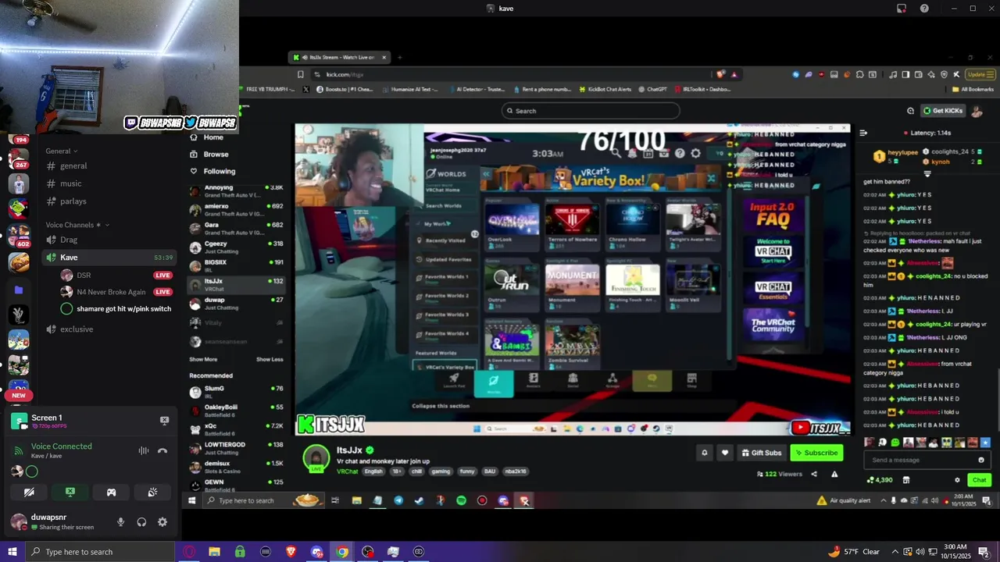Open the Discord soundboard
Image resolution: width=1000 pixels, height=562 pixels.
click(152, 493)
